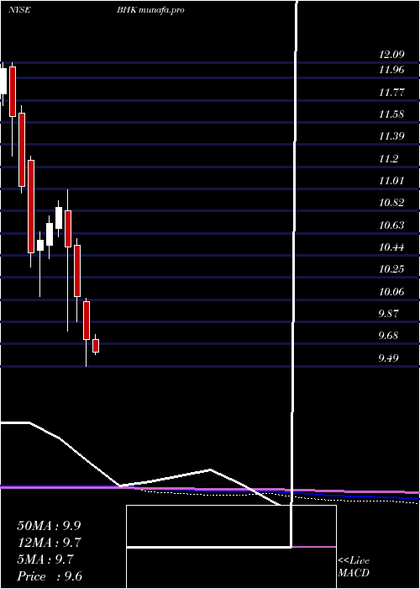Viewport: 420px width, 589px height.
Task: Select the 11.2 price level label
Action: point(388,159)
